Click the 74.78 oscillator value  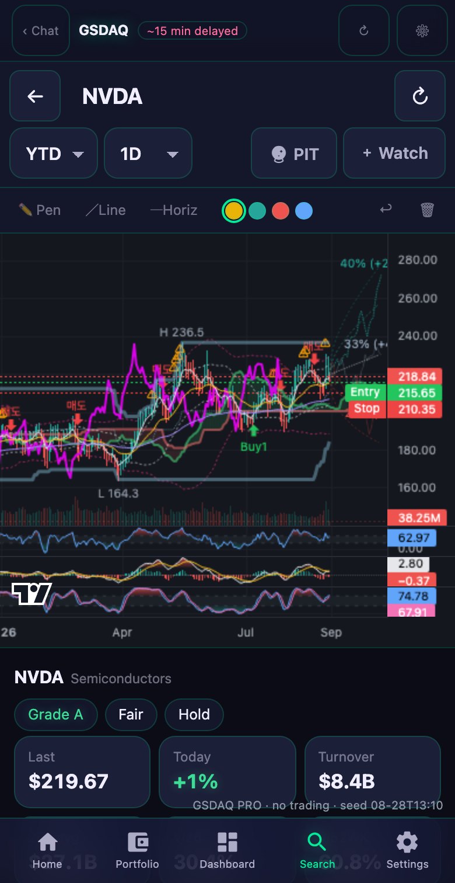point(412,596)
